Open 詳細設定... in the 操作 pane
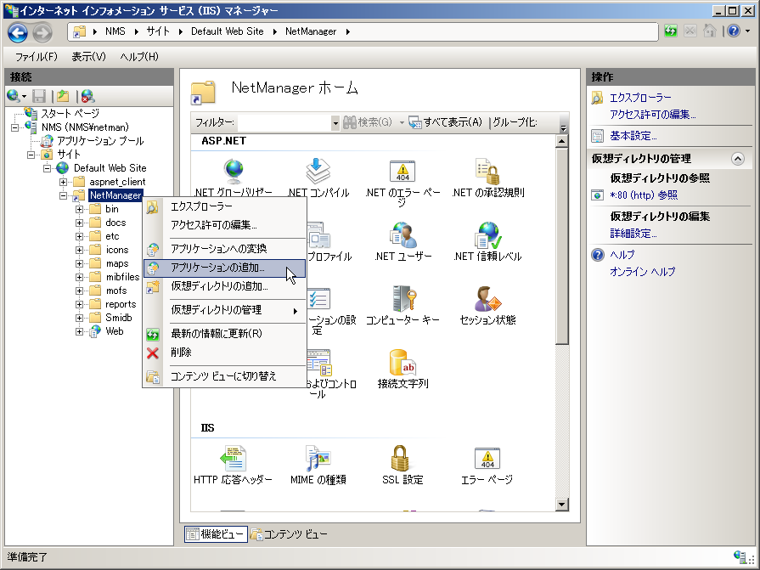 pos(633,234)
